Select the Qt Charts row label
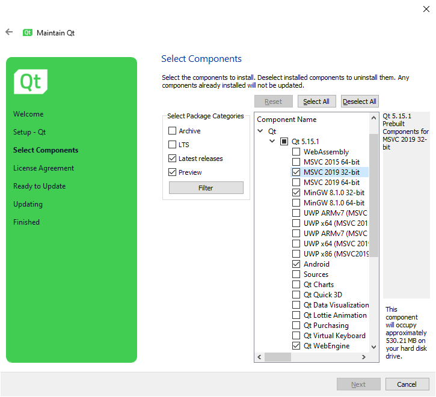 tap(319, 285)
